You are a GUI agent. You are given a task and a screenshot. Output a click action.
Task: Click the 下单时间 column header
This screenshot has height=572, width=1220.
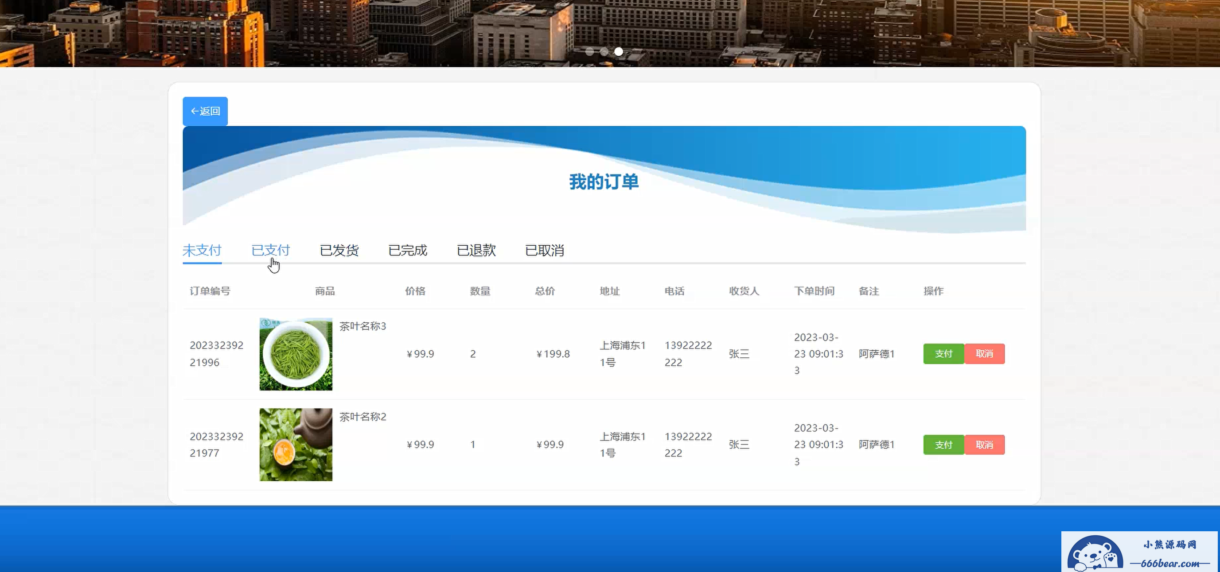[x=814, y=291]
